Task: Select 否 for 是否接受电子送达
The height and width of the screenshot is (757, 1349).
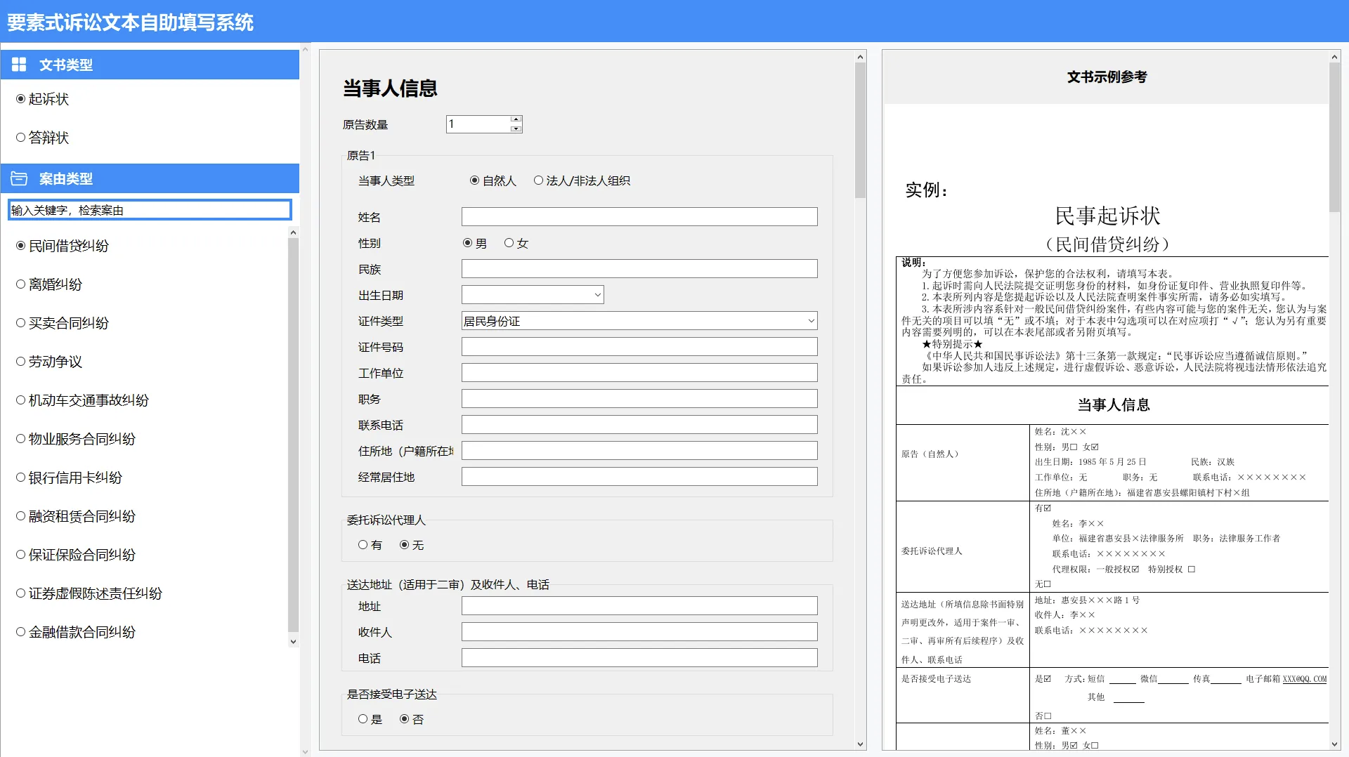Action: (x=411, y=719)
